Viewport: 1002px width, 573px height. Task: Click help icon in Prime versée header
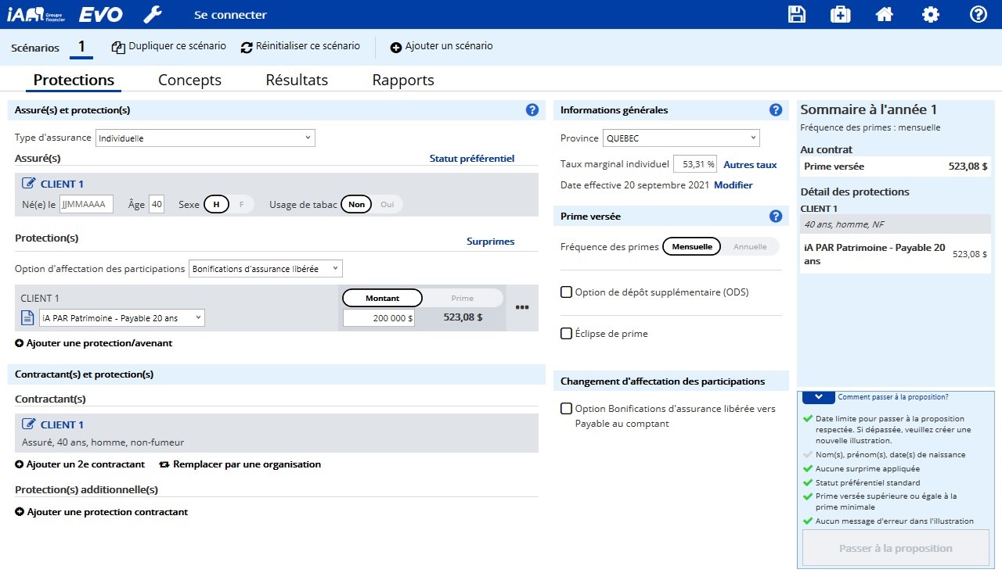coord(775,217)
